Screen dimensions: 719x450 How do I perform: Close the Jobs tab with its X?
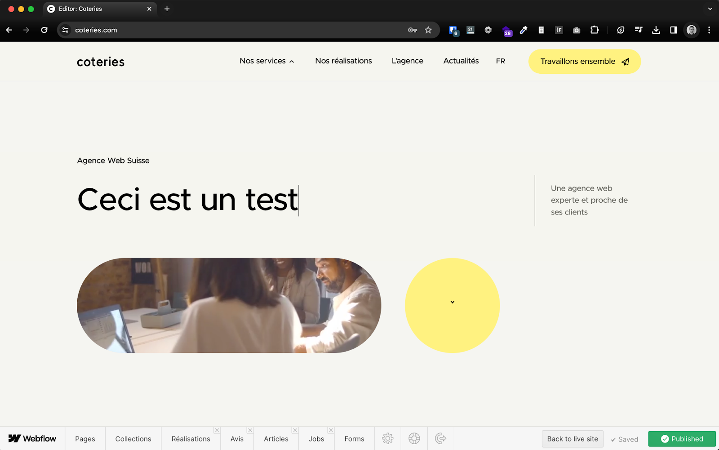(x=331, y=430)
